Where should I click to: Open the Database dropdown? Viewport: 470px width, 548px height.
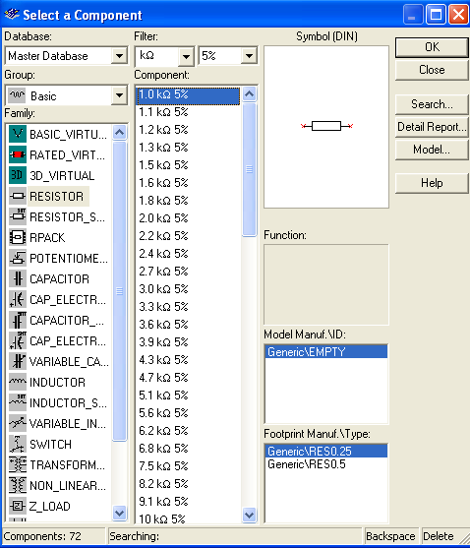coord(119,56)
